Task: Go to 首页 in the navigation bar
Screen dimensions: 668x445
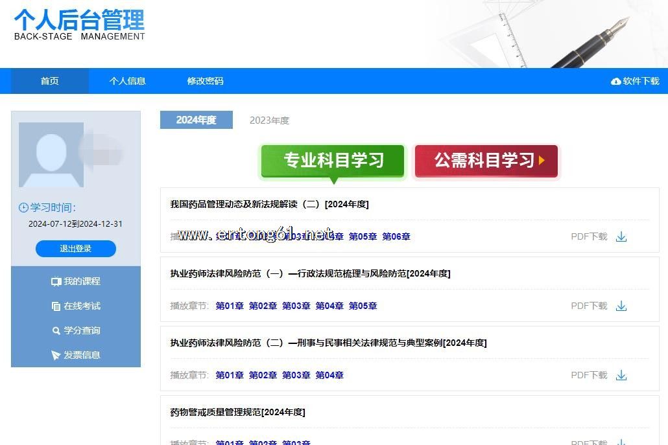Action: 50,81
